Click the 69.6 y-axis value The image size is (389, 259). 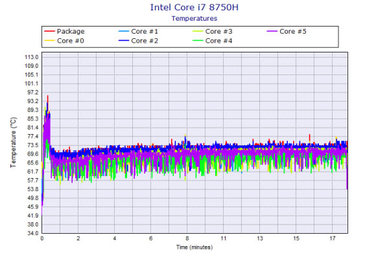click(33, 154)
